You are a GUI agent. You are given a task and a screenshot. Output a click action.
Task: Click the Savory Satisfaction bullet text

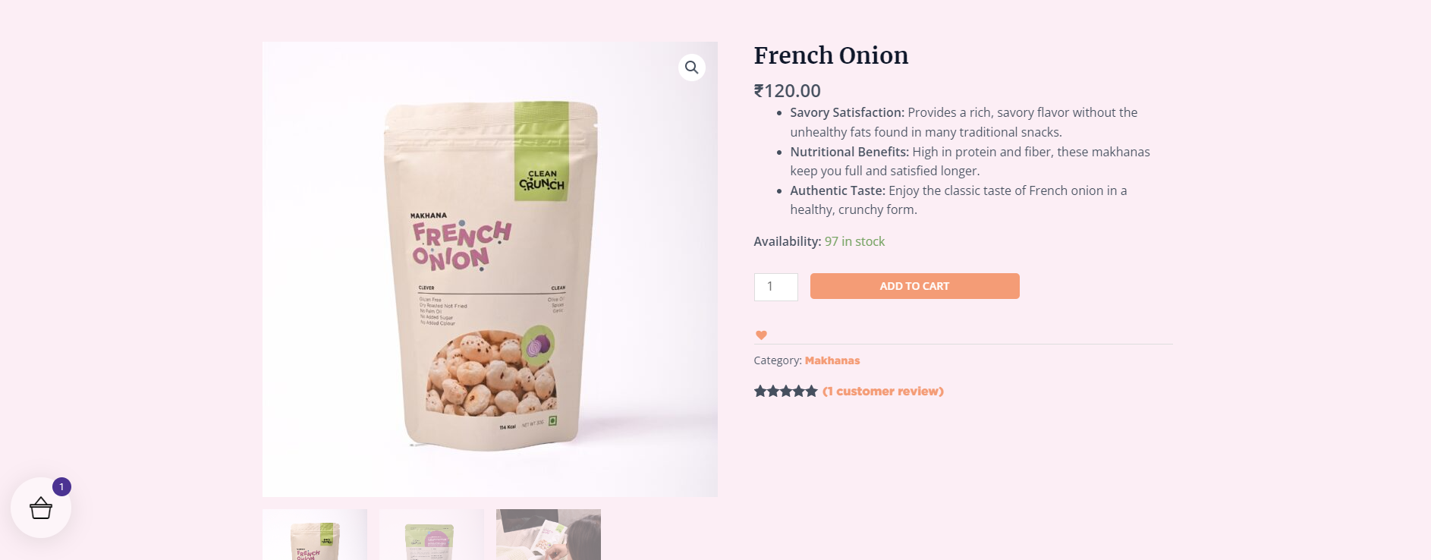pyautogui.click(x=964, y=122)
